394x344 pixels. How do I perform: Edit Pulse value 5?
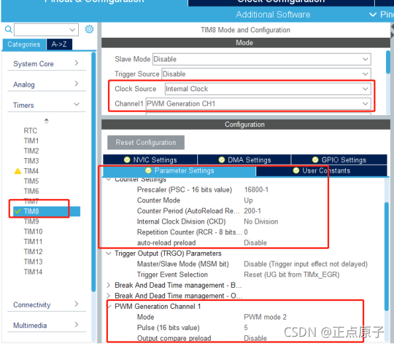(x=246, y=327)
